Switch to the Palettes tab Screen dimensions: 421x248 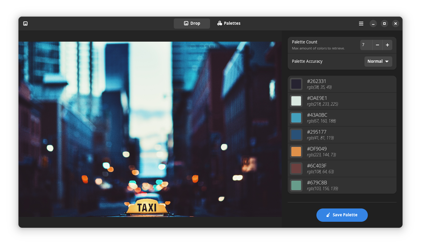[229, 24]
